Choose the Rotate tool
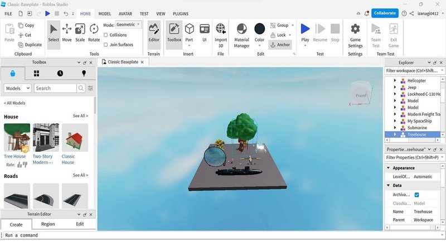Screen dimensions: 446x251 coord(94,33)
